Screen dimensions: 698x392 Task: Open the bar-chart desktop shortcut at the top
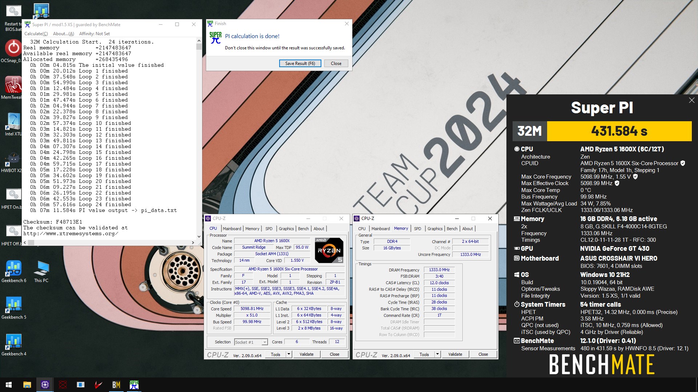point(41,11)
